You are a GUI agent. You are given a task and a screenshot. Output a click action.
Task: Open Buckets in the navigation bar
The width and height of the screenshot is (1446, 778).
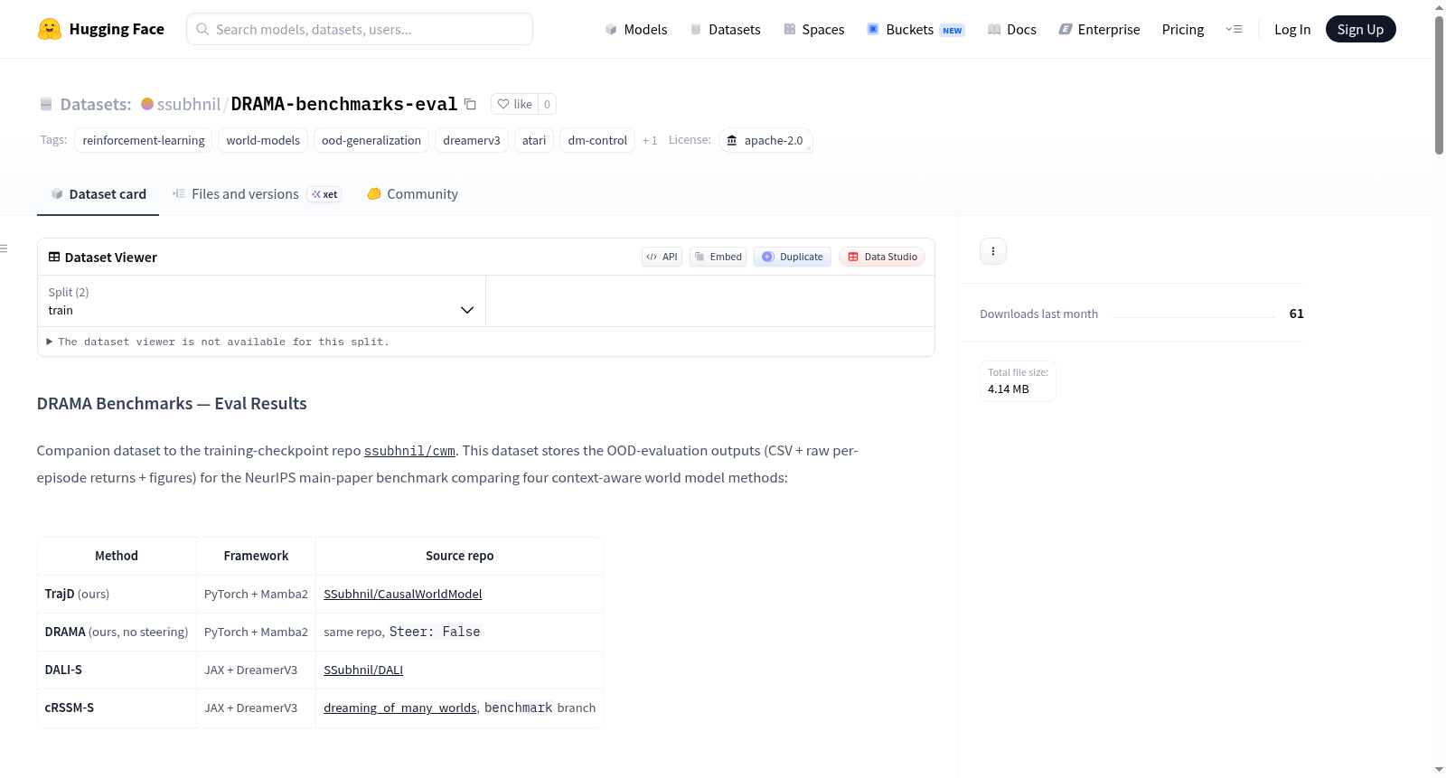(x=915, y=29)
